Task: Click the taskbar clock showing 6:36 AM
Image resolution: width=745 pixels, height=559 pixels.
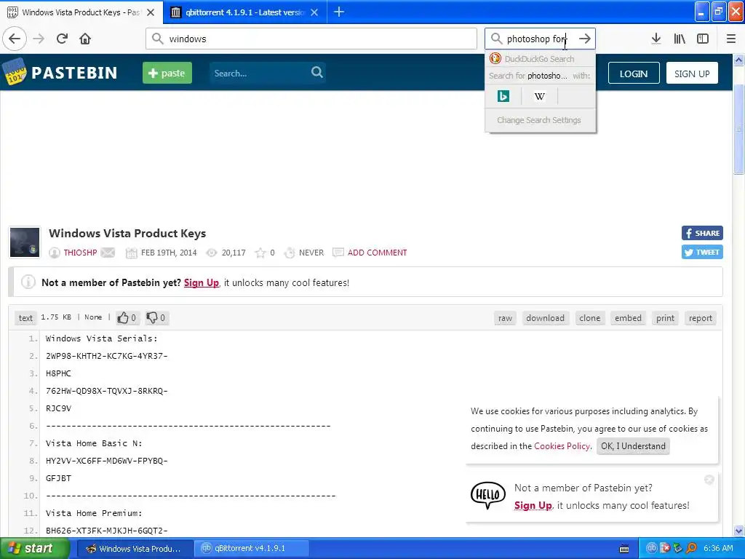Action: 718,548
